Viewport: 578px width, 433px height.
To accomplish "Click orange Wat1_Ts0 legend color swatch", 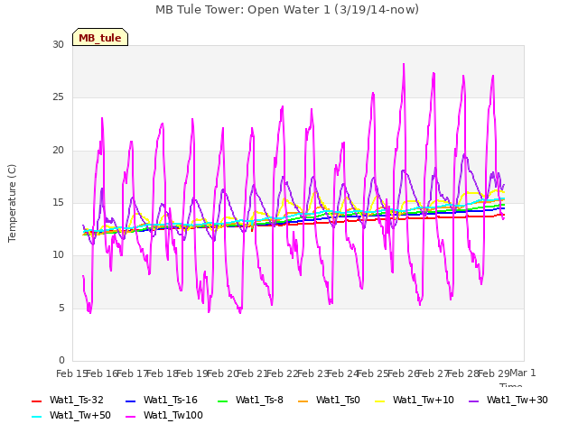I will coord(303,401).
